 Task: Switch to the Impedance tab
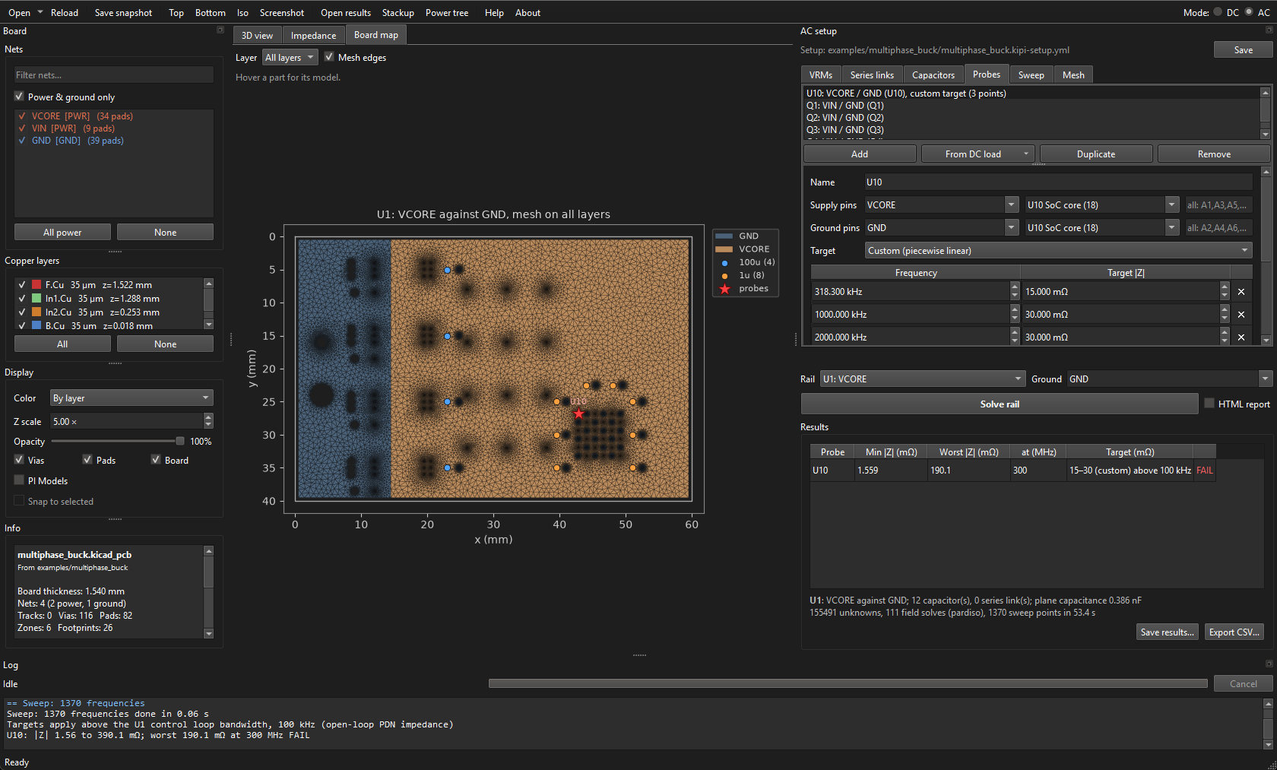pyautogui.click(x=313, y=36)
